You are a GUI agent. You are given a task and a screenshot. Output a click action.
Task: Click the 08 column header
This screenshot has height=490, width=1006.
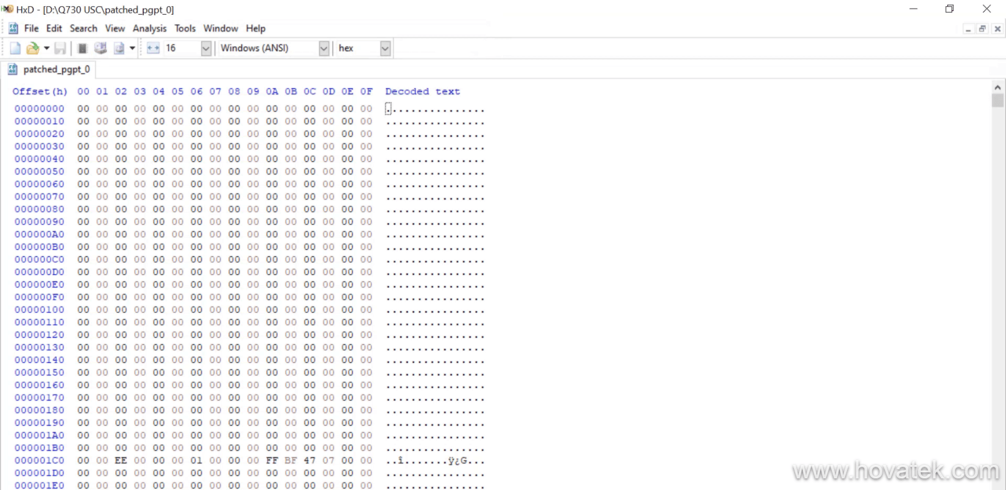pyautogui.click(x=234, y=92)
